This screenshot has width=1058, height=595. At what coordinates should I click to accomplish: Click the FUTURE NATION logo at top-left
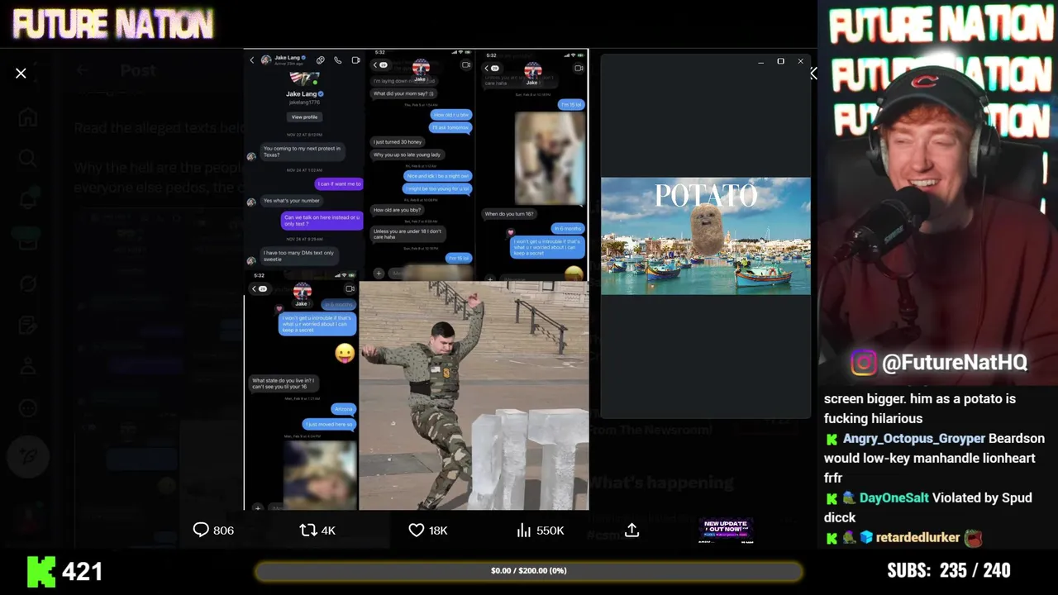[113, 25]
